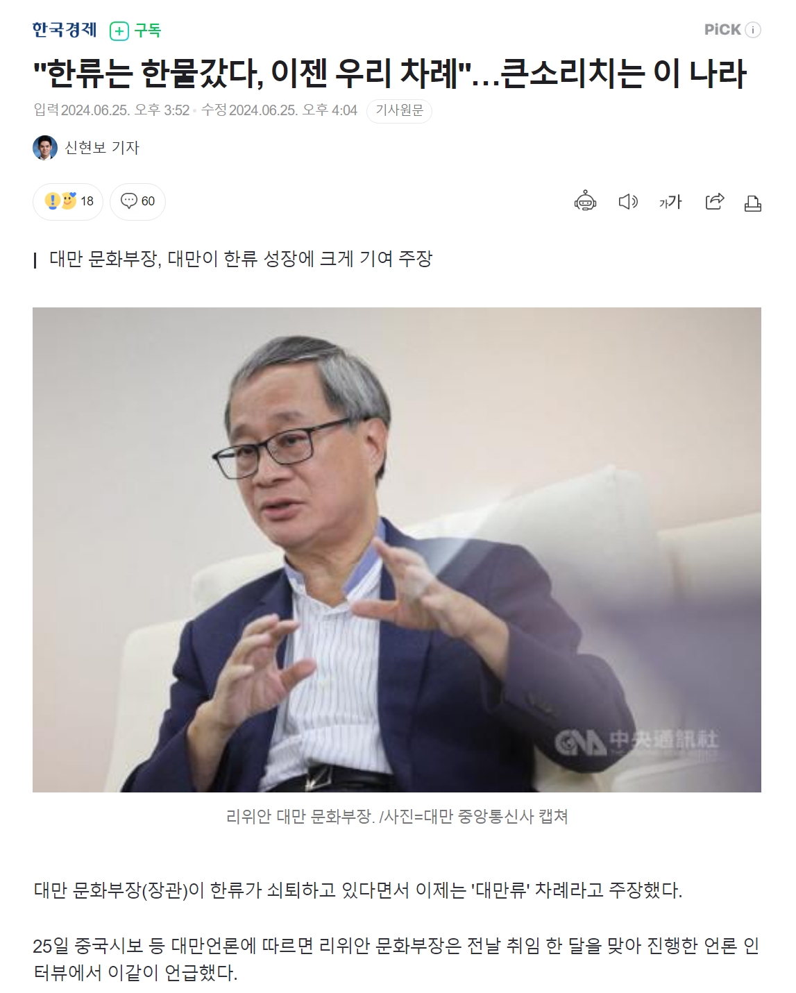This screenshot has width=796, height=993.
Task: Enlarge the article's main photo
Action: pos(397,550)
